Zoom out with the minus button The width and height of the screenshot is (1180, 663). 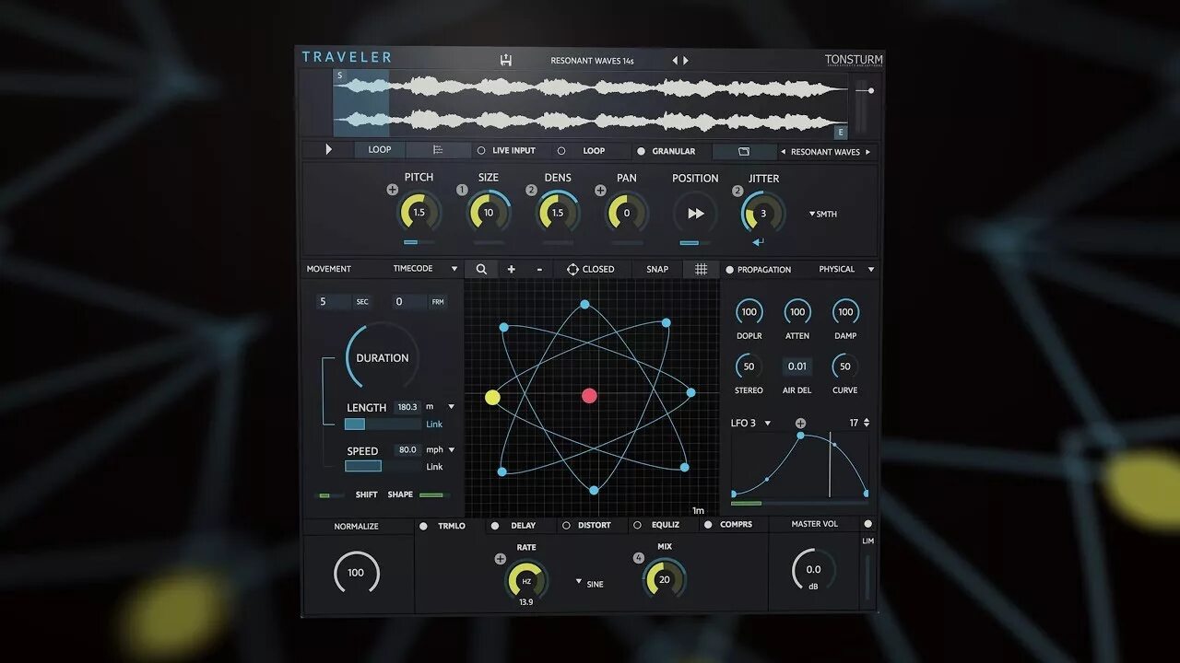[x=539, y=269]
